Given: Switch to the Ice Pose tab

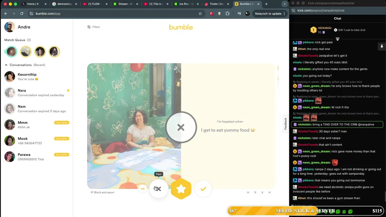Looking at the screenshot, I should tap(186, 4).
